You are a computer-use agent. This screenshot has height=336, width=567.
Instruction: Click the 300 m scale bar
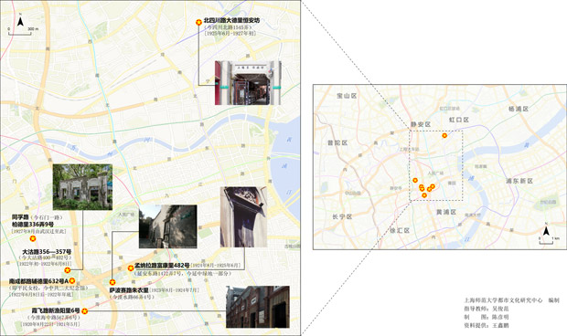20,33
